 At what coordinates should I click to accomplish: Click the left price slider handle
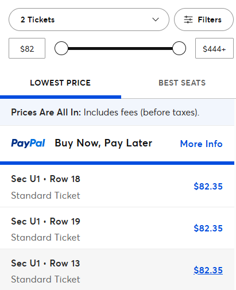[x=61, y=48]
